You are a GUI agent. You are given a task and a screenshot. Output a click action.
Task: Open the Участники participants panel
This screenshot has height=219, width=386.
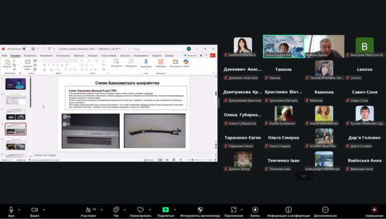(x=88, y=210)
